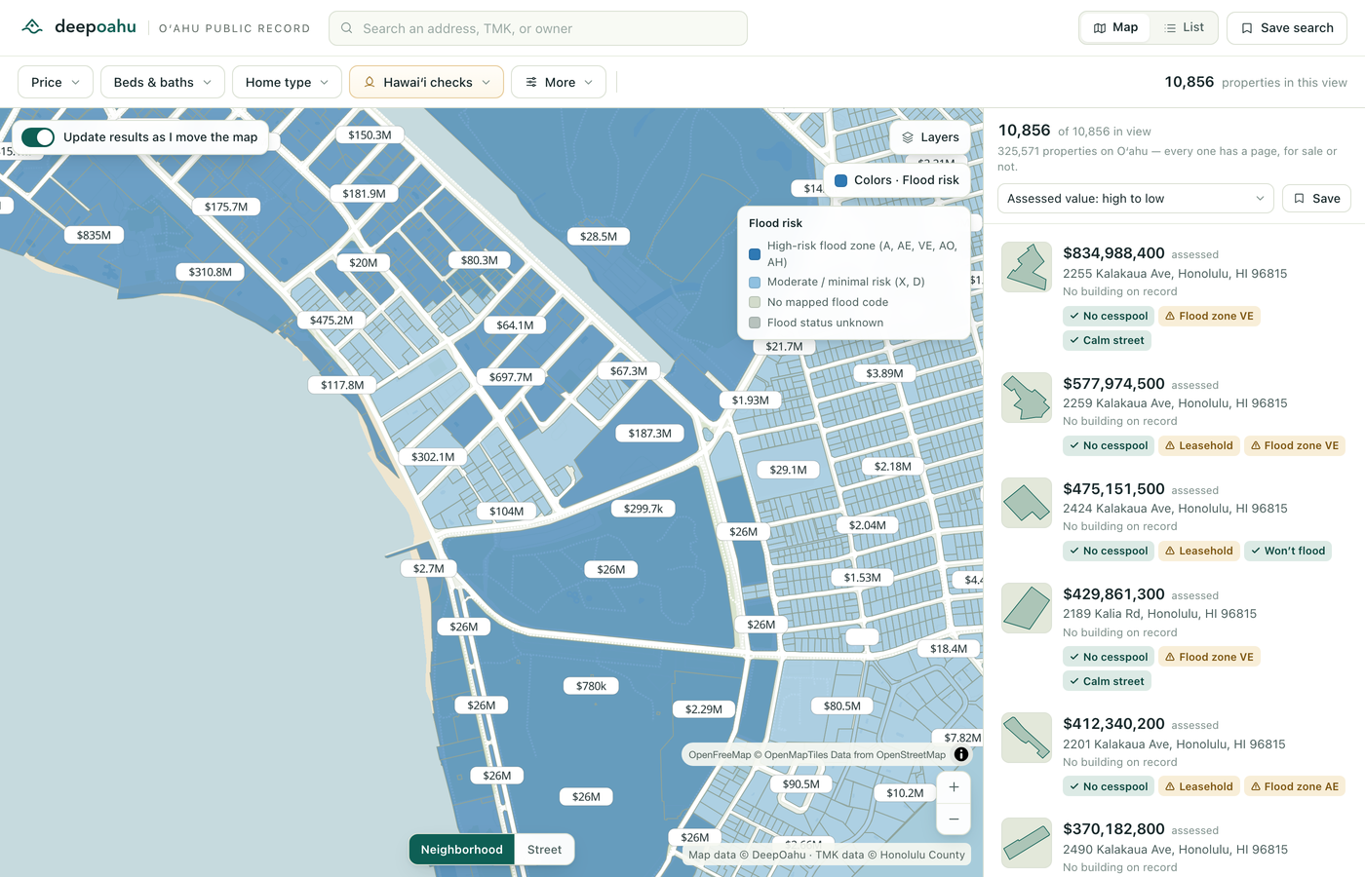This screenshot has width=1365, height=877.
Task: Open parcel shape for 2201 Kalakaua Ave
Action: click(1027, 738)
